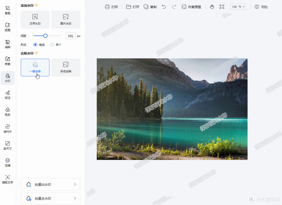Click the redo arrow icon
Image resolution: width=282 pixels, height=205 pixels.
click(x=174, y=7)
